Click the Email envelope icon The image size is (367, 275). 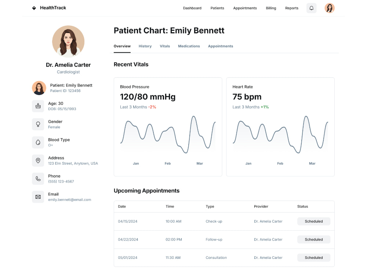[38, 197]
